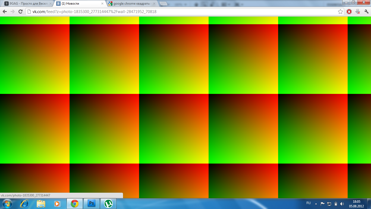The height and width of the screenshot is (209, 371).
Task: Click the Show desktop strip beside the clock
Action: pos(369,204)
